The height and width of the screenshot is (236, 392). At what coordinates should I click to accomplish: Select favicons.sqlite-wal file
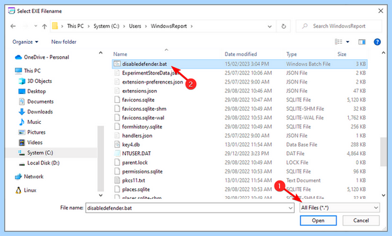(x=240, y=118)
